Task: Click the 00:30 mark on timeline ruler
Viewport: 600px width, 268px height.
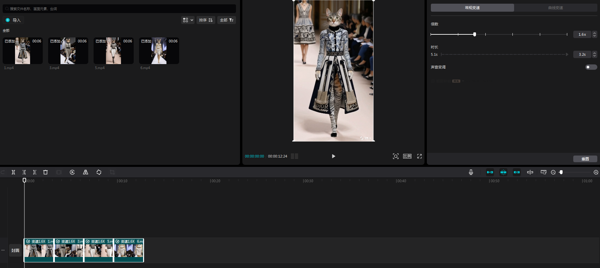Action: [308, 181]
